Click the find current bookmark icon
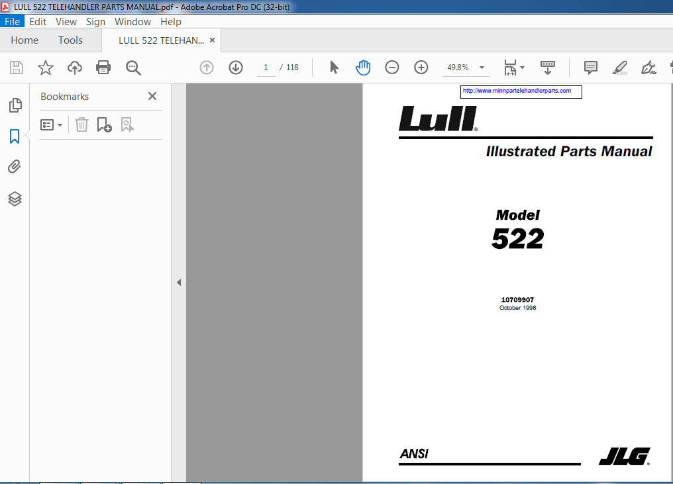The image size is (673, 484). [x=127, y=125]
